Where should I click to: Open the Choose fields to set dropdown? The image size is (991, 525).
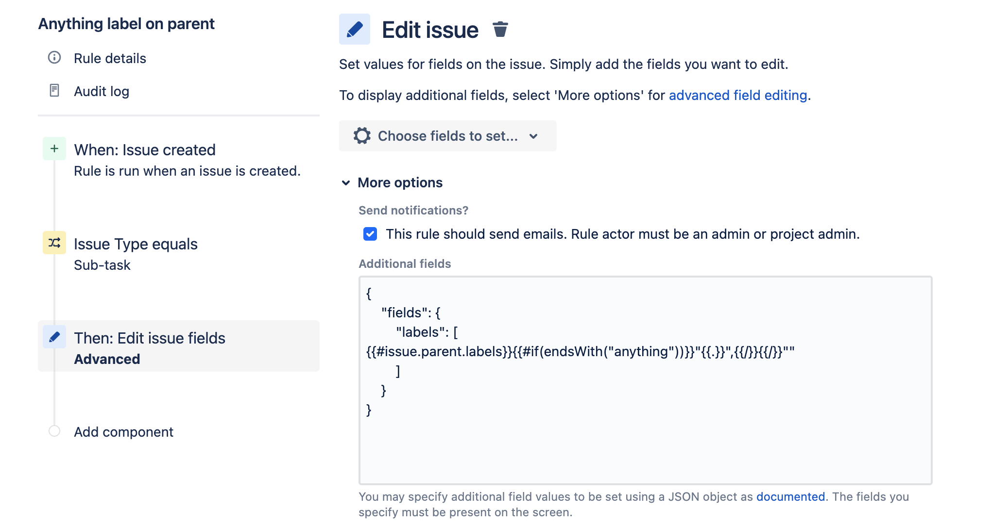[447, 136]
